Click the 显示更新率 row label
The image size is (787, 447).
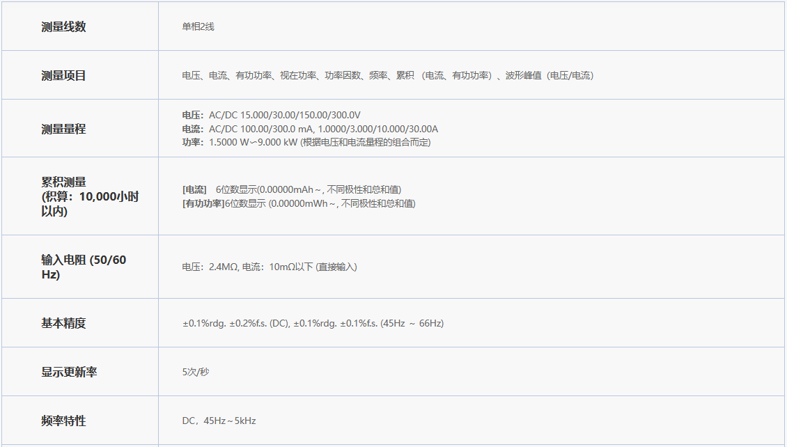[x=69, y=372]
